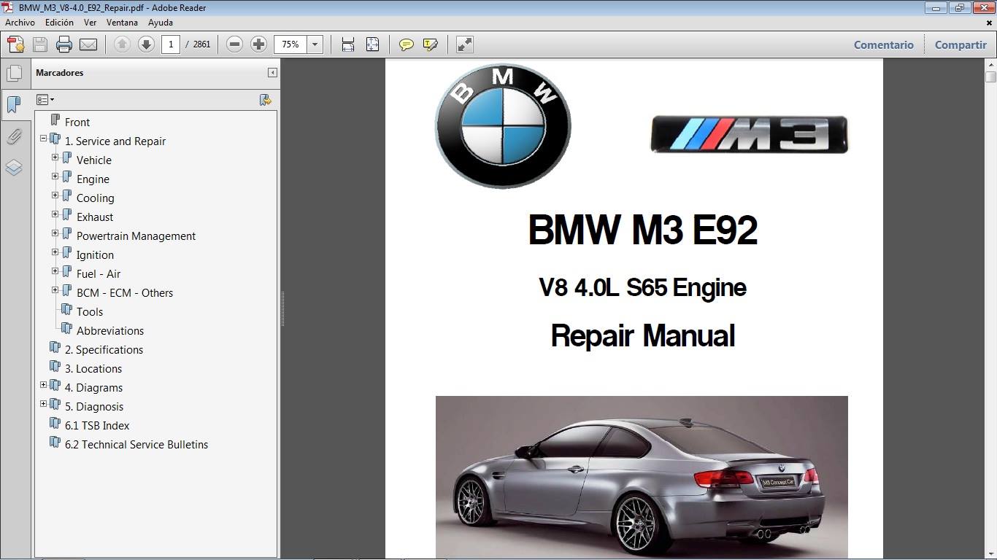
Task: Open the Page Thumbnails panel
Action: [x=14, y=73]
